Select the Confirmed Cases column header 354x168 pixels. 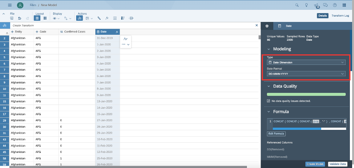click(x=77, y=32)
